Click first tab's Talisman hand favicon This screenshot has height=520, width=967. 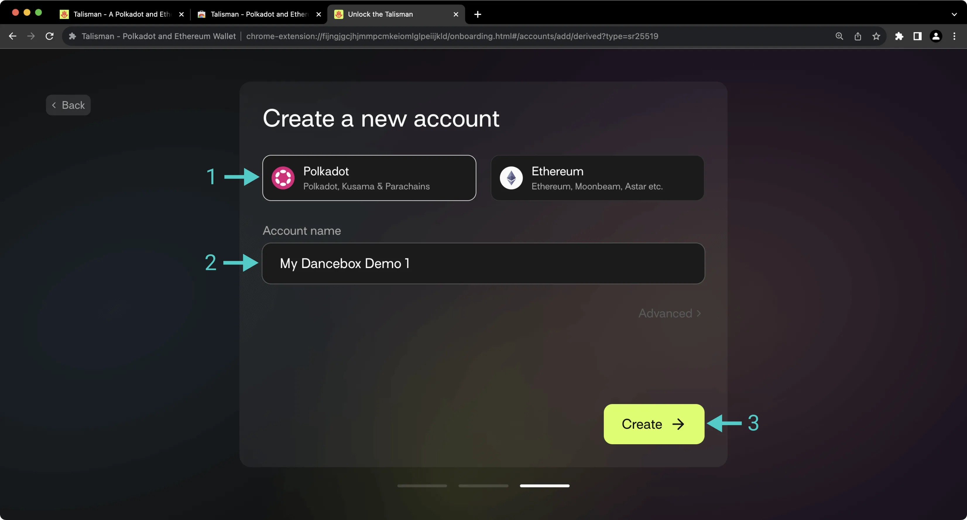pos(64,14)
